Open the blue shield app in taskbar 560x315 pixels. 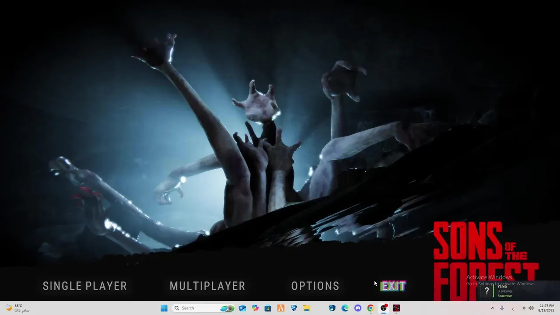tap(294, 308)
